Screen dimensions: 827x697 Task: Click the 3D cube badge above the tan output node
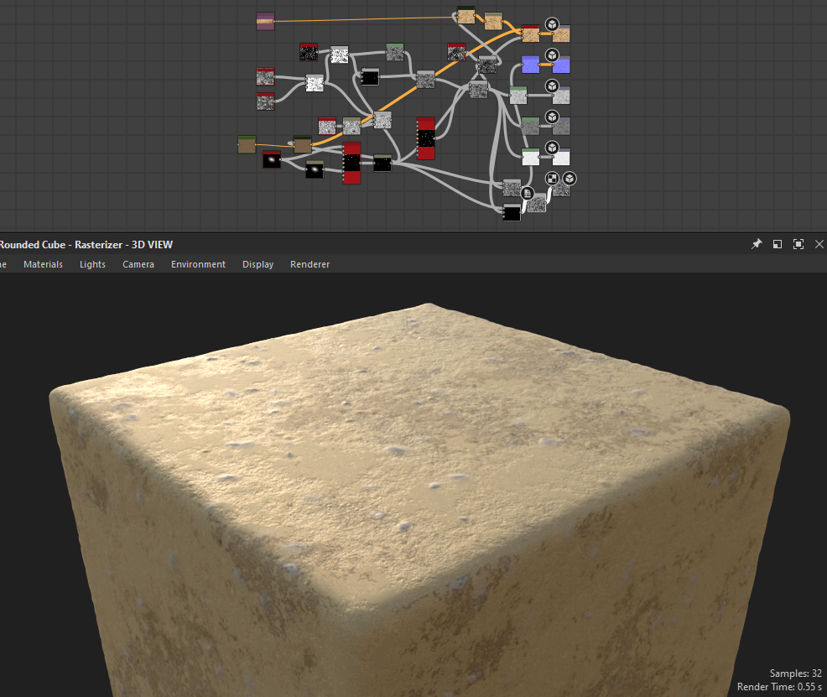pyautogui.click(x=552, y=24)
